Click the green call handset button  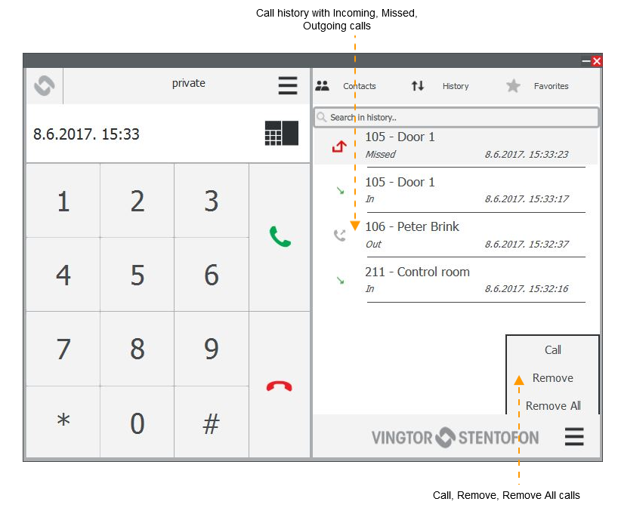[280, 237]
